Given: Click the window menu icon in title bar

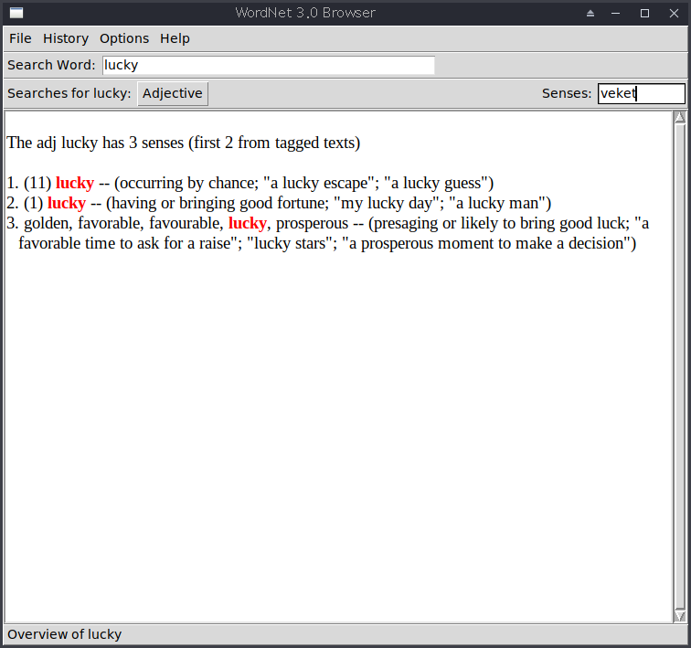Looking at the screenshot, I should [16, 13].
